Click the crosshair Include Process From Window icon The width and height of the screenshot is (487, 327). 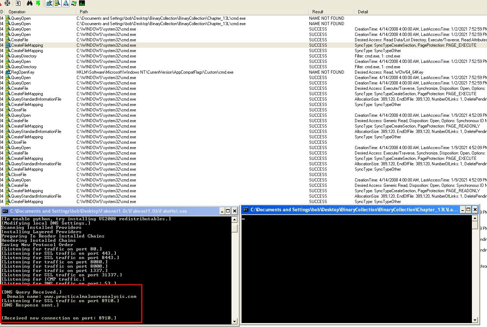pos(8,3)
